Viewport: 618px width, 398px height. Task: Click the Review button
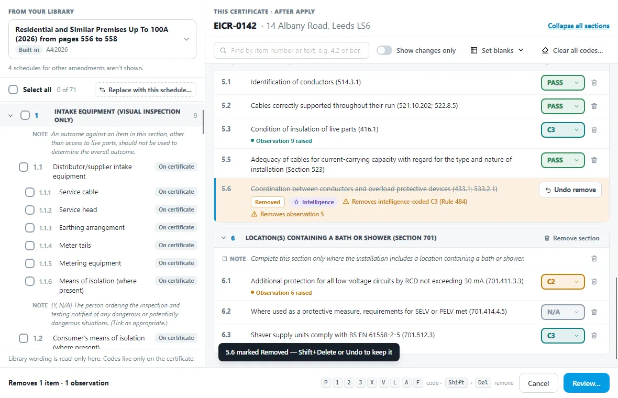pyautogui.click(x=587, y=383)
